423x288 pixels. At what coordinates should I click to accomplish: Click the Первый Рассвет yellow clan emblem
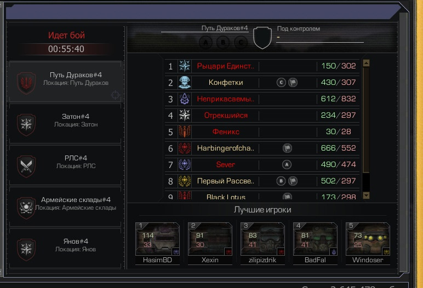click(x=185, y=181)
